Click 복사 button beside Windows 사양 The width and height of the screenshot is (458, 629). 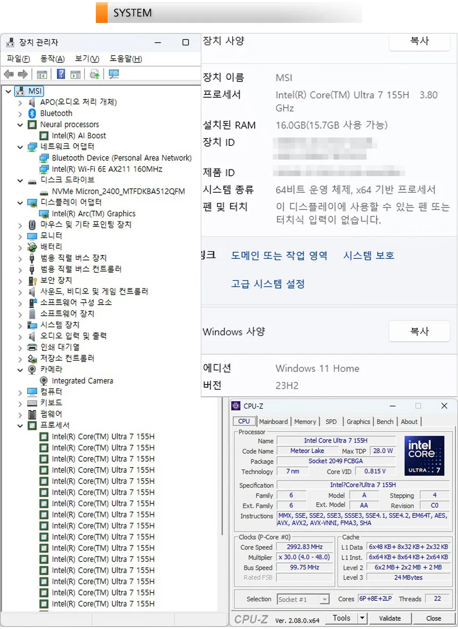pos(419,332)
